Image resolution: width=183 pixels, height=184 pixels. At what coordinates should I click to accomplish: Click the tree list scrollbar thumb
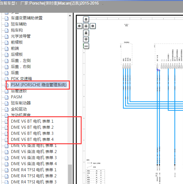click(70, 174)
